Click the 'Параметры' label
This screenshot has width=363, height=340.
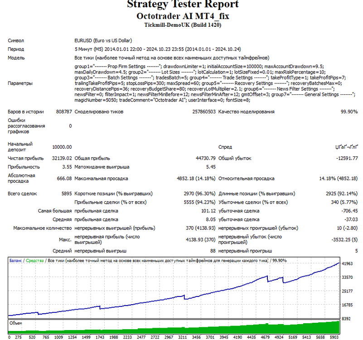[20, 83]
